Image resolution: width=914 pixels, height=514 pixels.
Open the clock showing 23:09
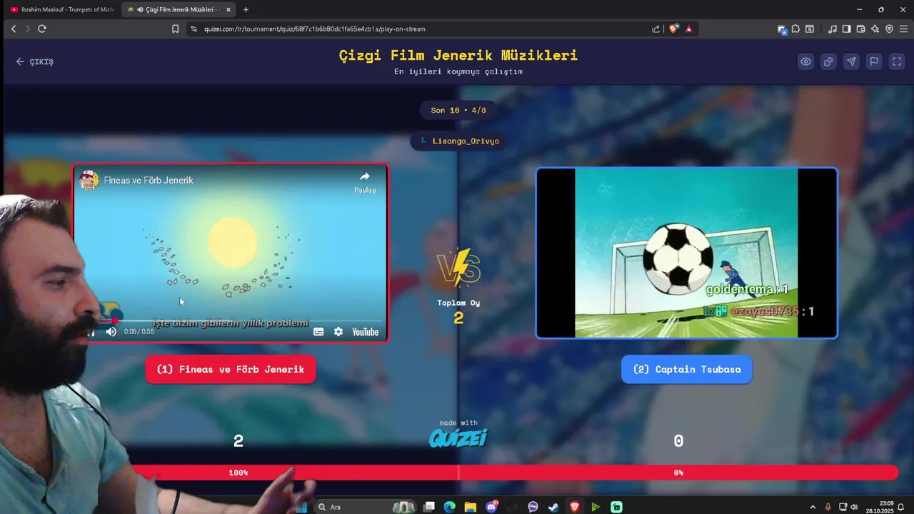[x=879, y=507]
